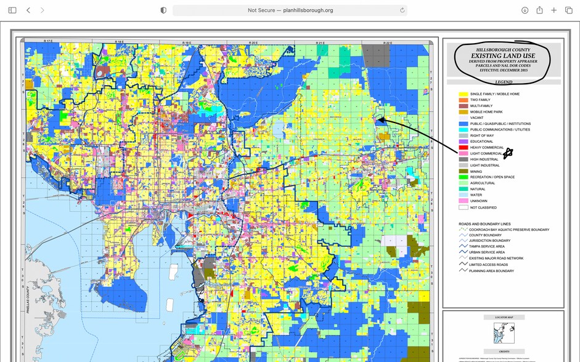Click the Mining legend color swatch
Image resolution: width=580 pixels, height=362 pixels.
click(462, 171)
